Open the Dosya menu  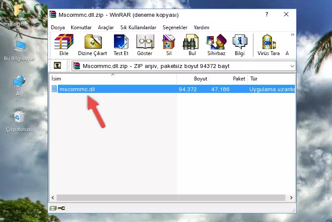(58, 28)
